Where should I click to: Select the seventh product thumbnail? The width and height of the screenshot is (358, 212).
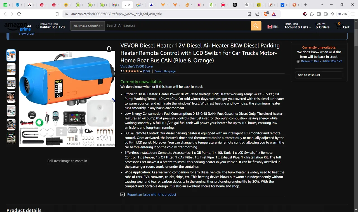point(11,138)
